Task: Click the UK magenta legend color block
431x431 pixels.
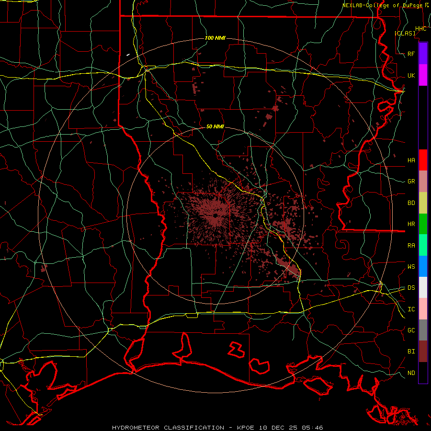Action: click(423, 75)
